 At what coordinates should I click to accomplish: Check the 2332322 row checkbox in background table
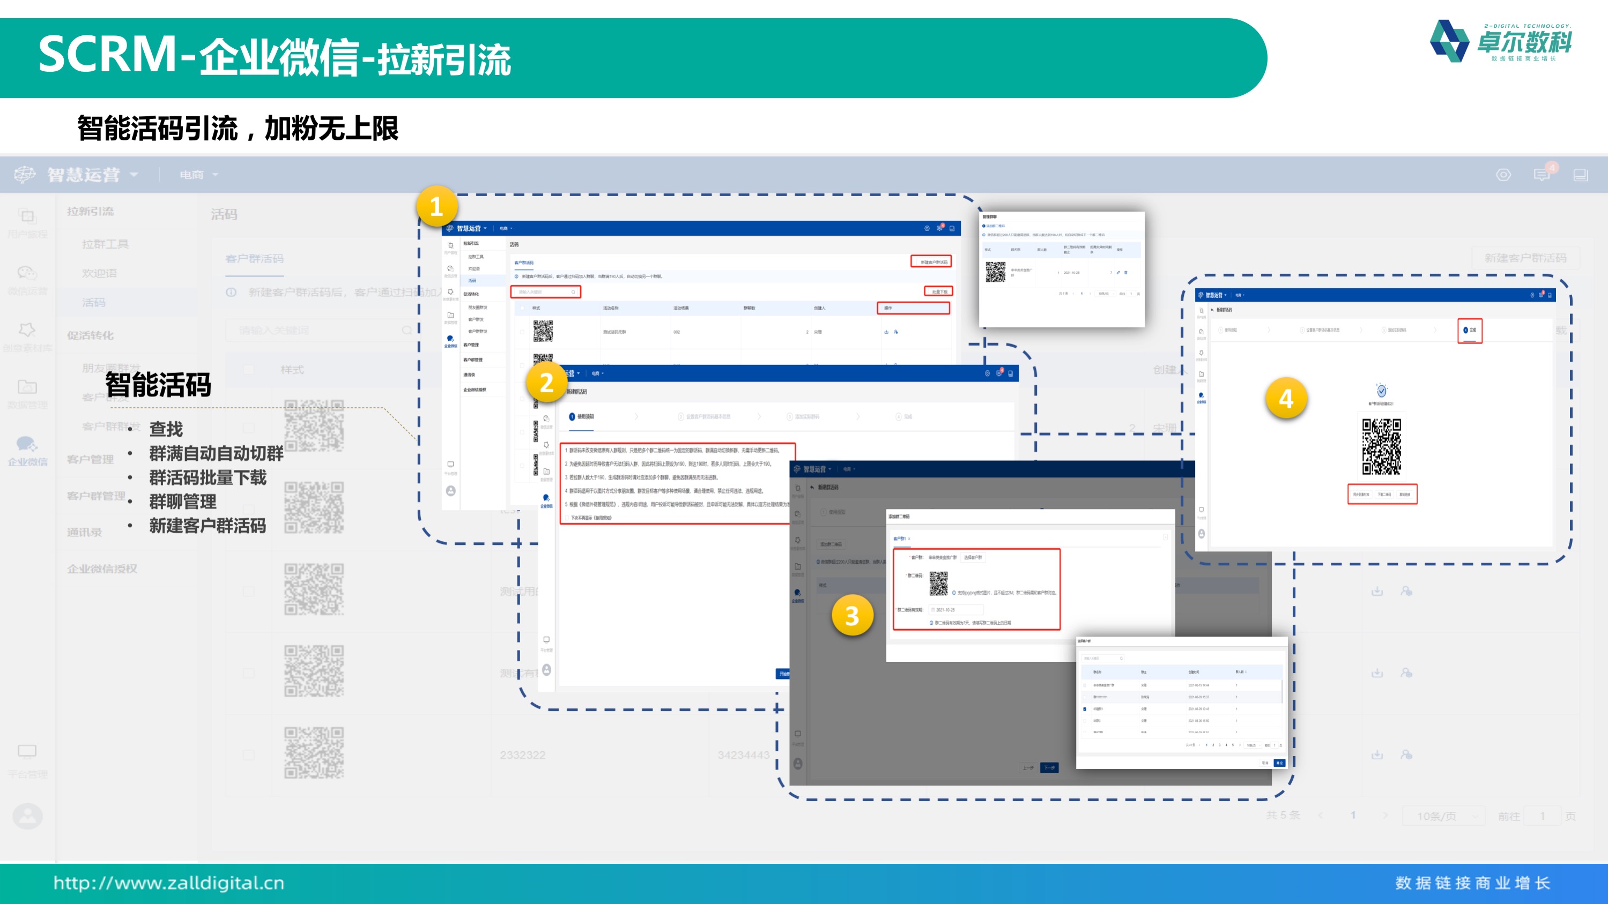248,755
